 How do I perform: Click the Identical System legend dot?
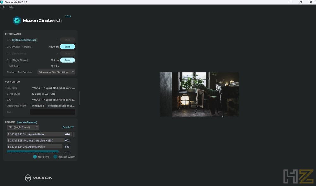pyautogui.click(x=55, y=157)
